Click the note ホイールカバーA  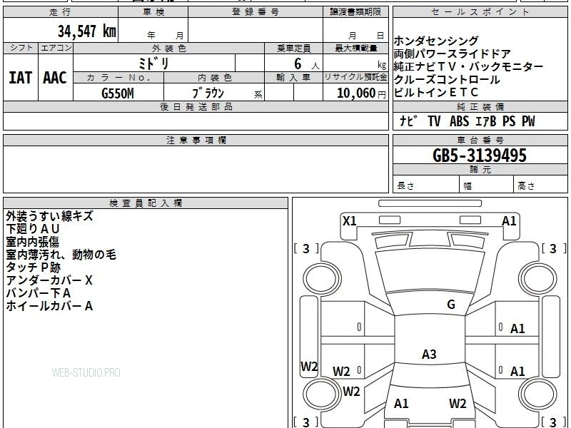pos(49,306)
